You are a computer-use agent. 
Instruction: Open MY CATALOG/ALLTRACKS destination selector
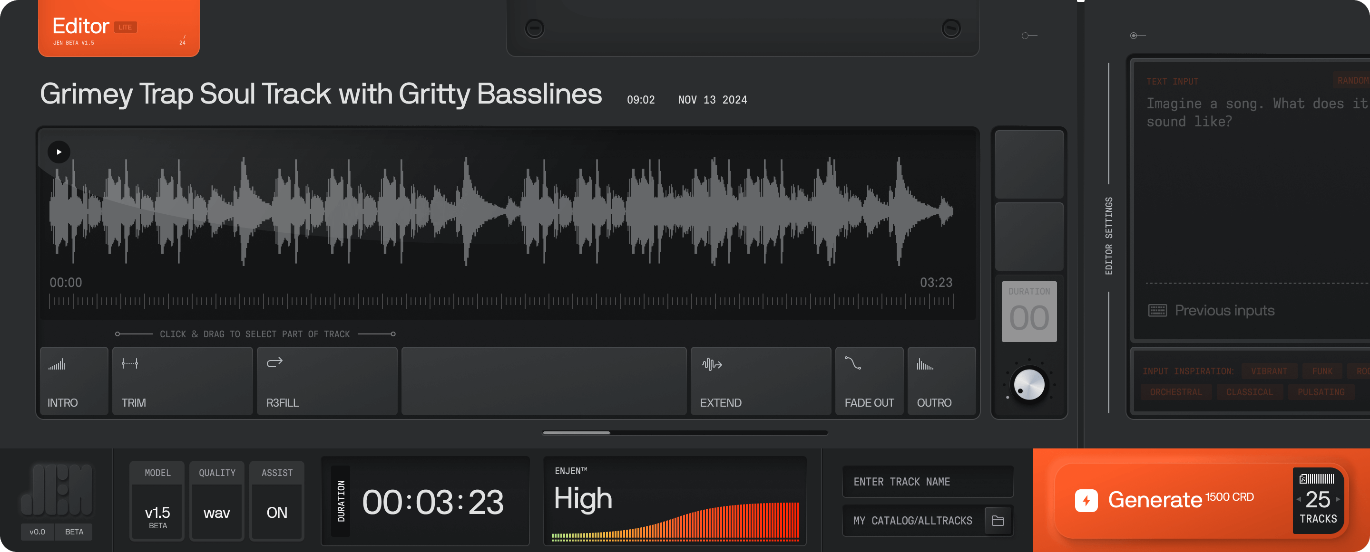(928, 521)
